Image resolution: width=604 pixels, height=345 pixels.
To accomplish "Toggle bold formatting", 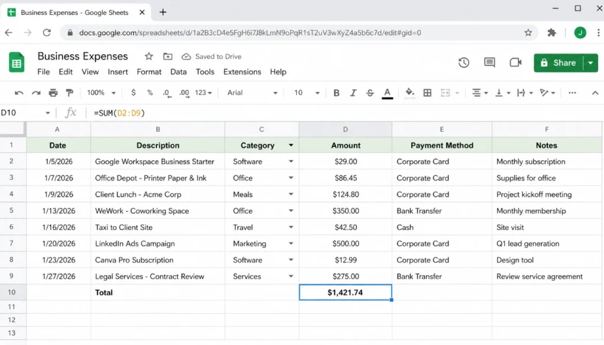I will [x=336, y=93].
